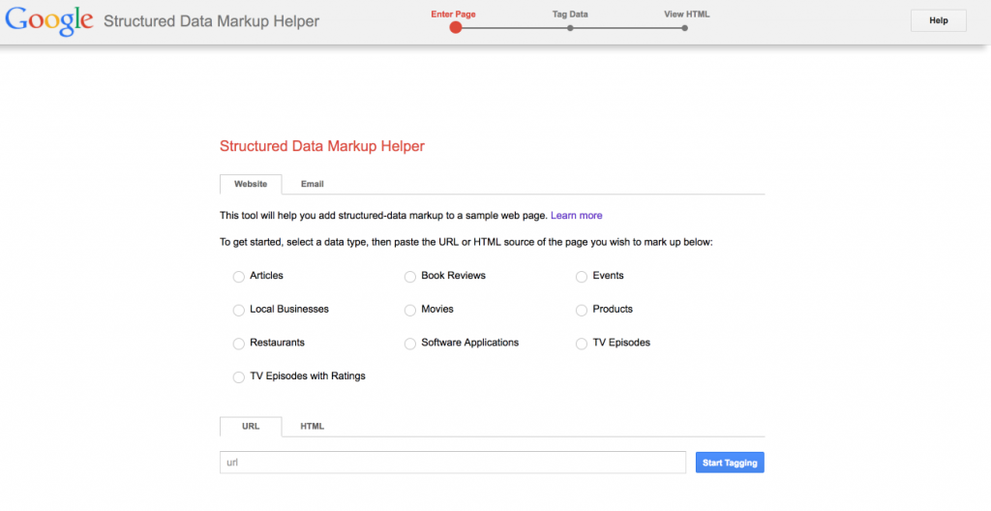Select the Articles radio button
The height and width of the screenshot is (511, 991).
[x=238, y=277]
